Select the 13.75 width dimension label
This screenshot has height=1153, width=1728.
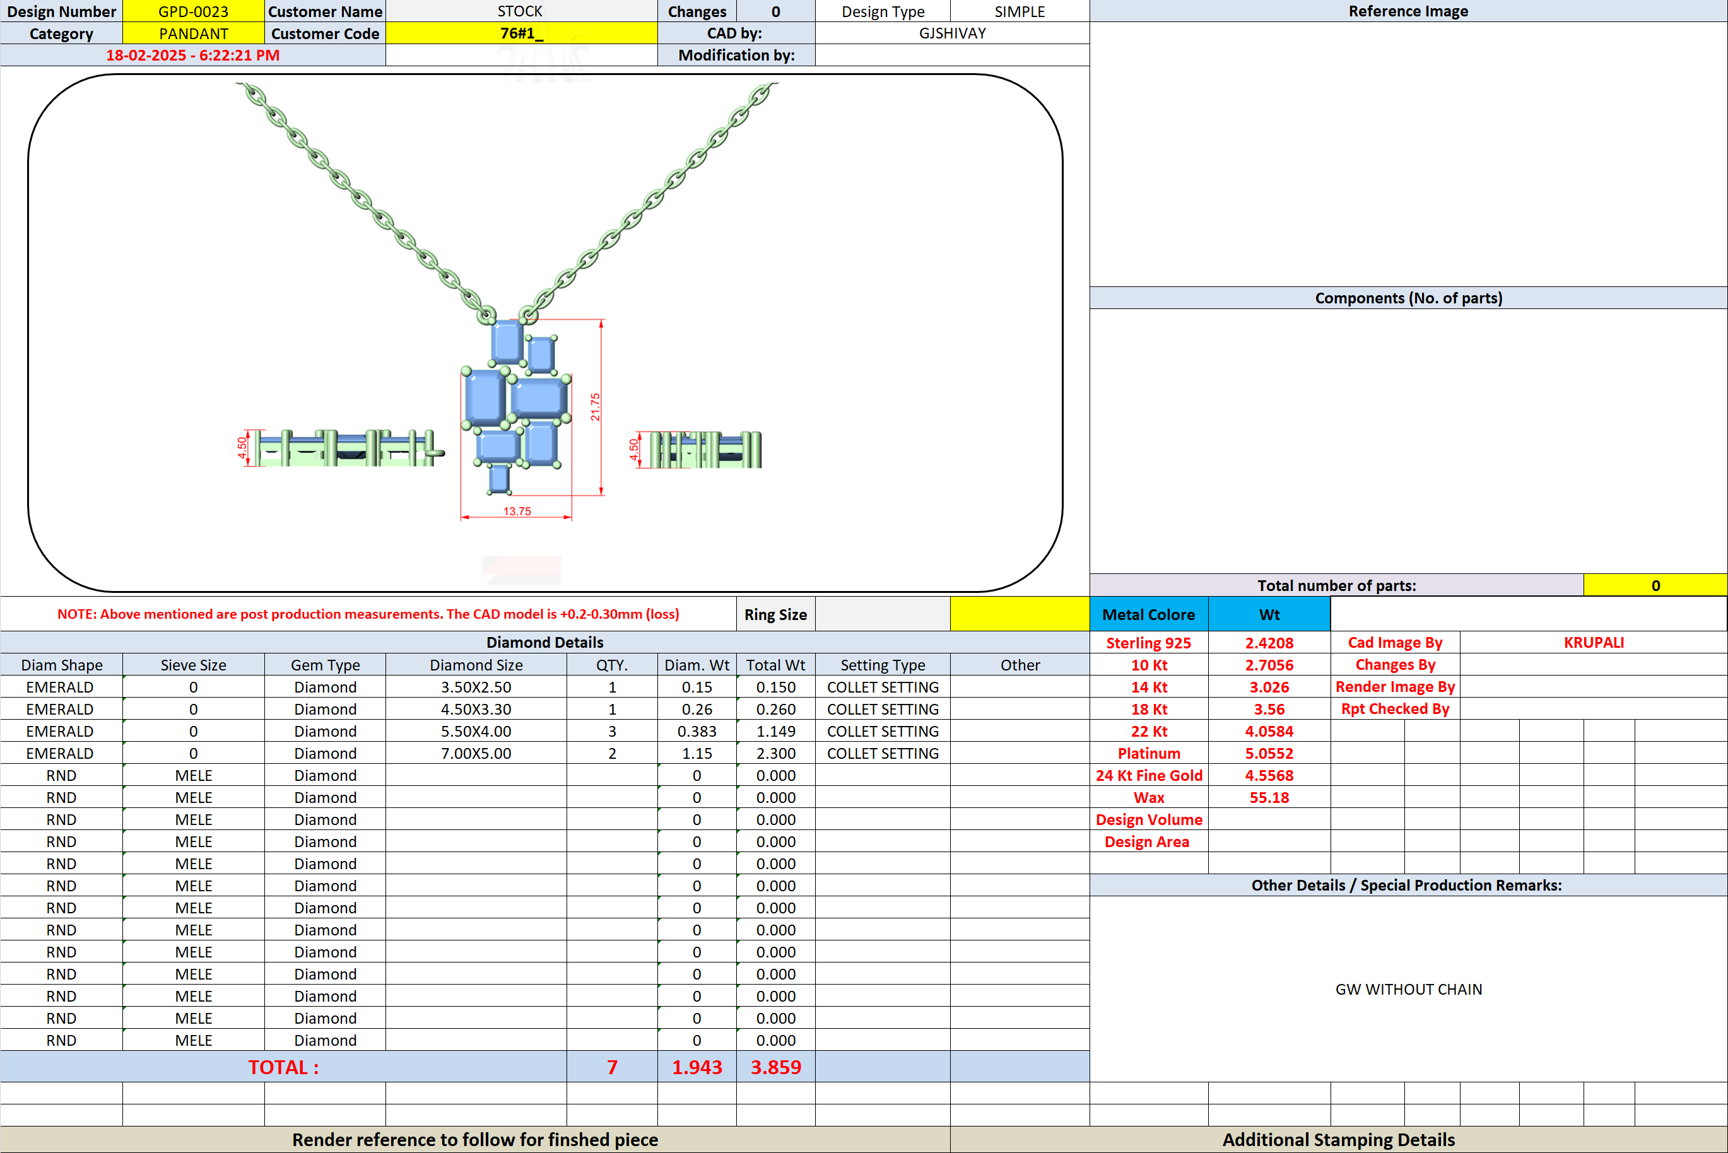[x=517, y=511]
